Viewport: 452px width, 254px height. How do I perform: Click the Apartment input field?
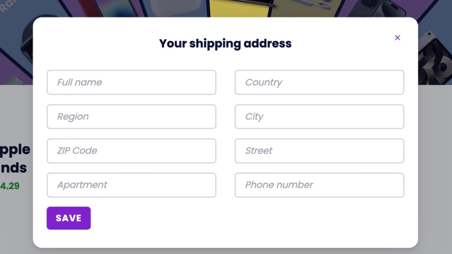coord(131,185)
